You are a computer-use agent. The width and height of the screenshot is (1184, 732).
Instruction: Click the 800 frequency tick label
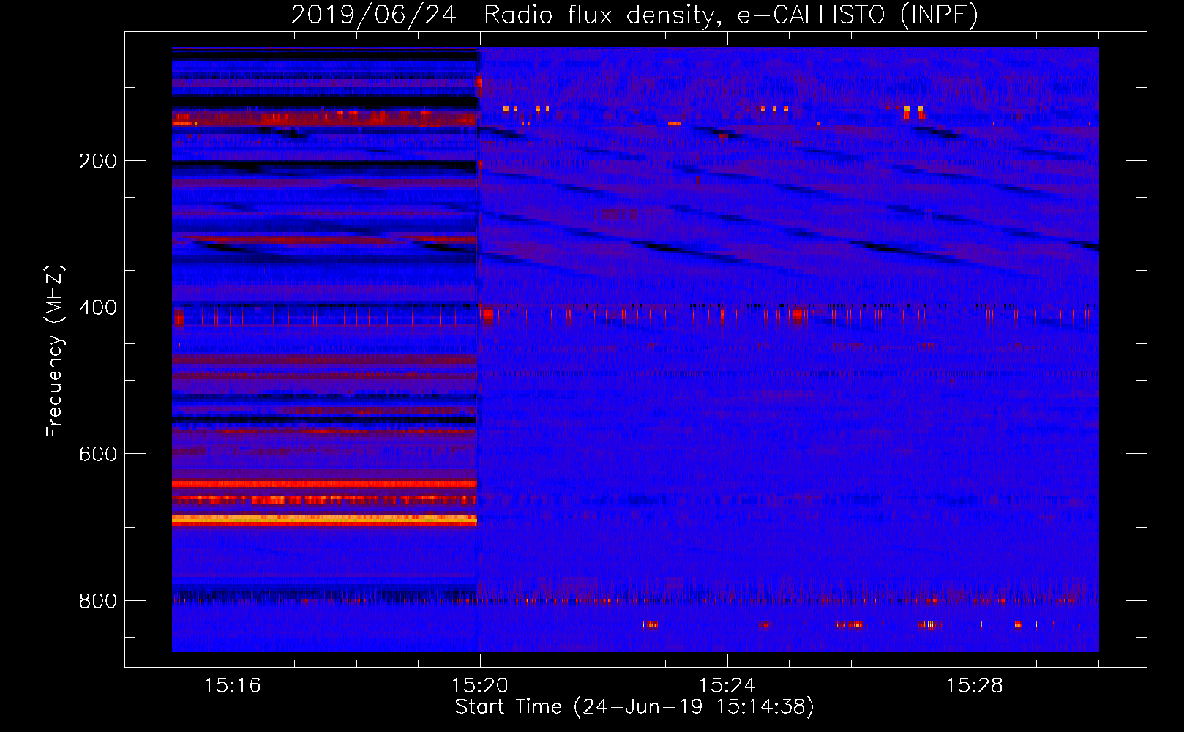98,601
